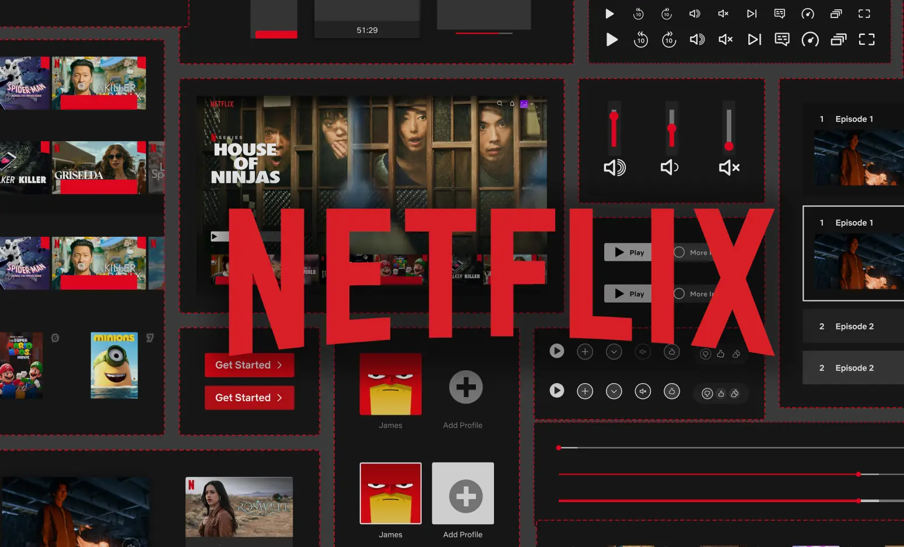
Task: Add to list with the bright plus circle
Action: 585,391
